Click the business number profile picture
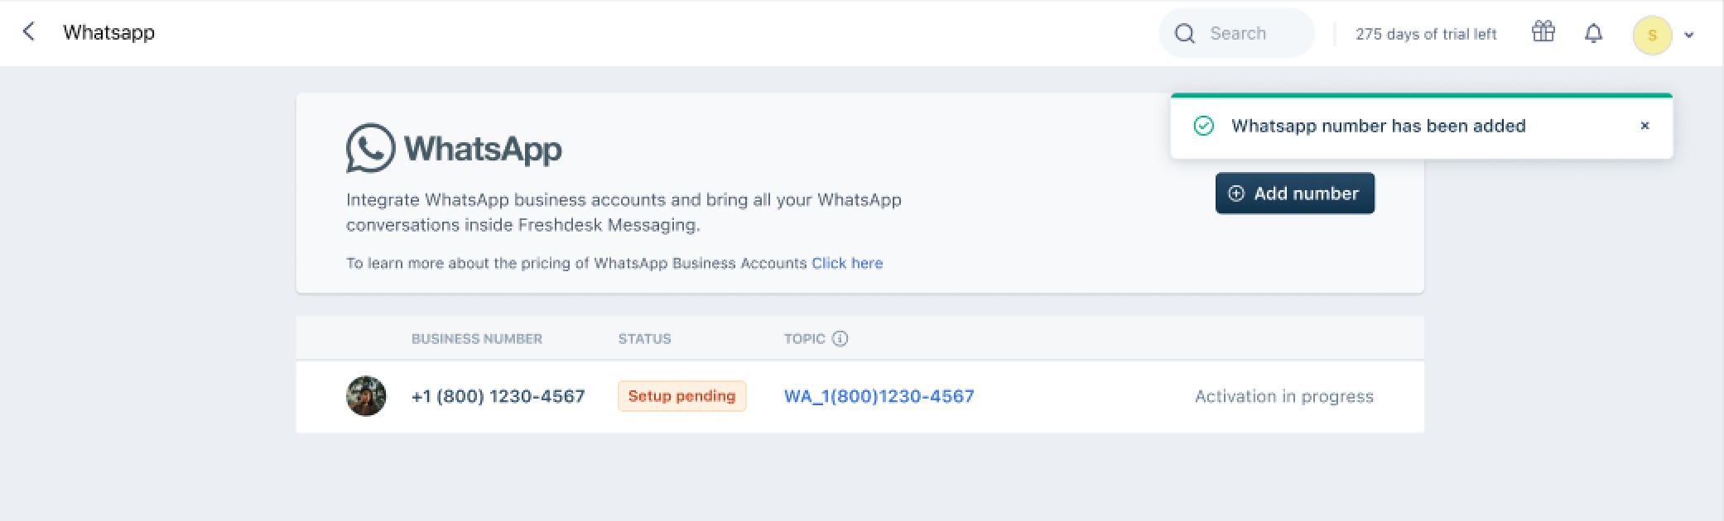 366,396
